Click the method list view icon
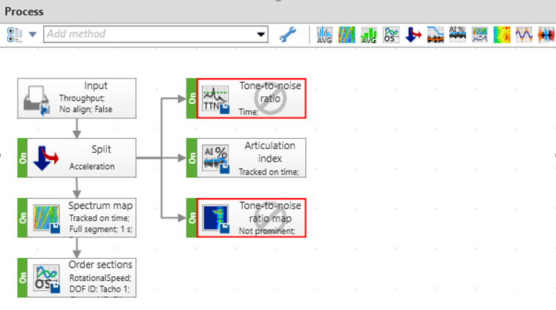The height and width of the screenshot is (310, 556). 15,34
